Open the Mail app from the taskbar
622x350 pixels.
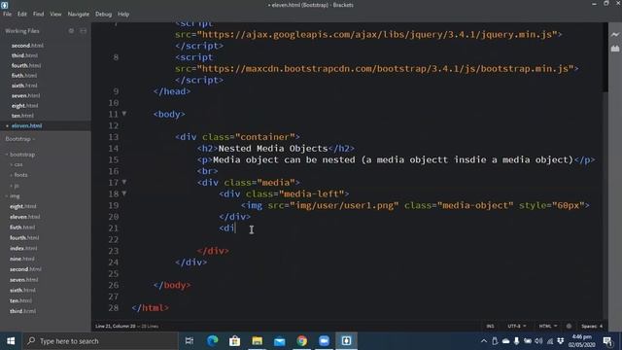[279, 341]
